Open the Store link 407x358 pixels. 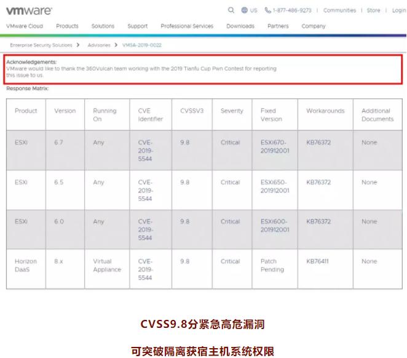tap(373, 10)
